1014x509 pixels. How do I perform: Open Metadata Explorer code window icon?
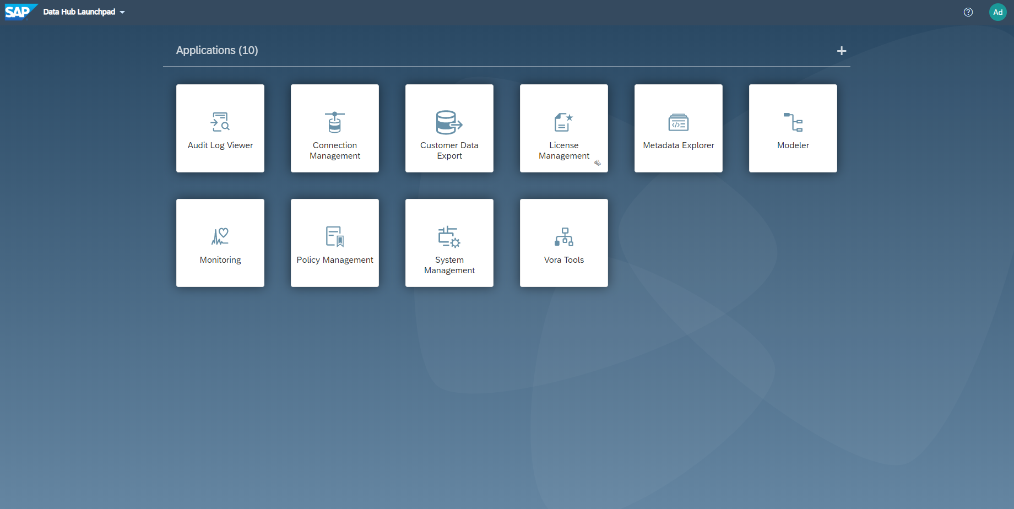pyautogui.click(x=678, y=122)
